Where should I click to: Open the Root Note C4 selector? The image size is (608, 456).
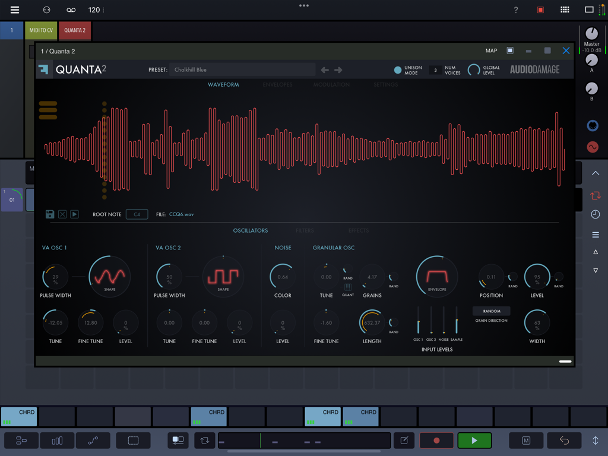[137, 214]
